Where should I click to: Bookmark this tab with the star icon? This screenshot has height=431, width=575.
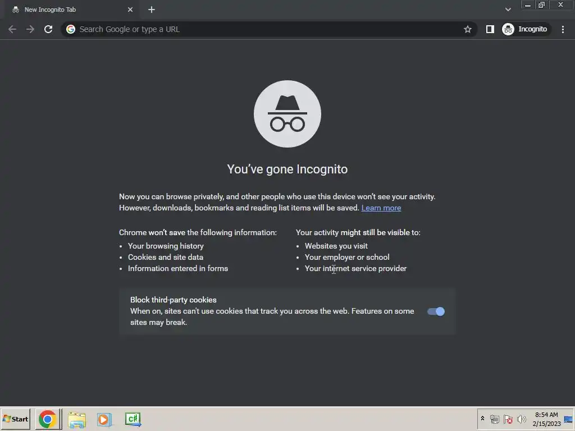coord(467,29)
